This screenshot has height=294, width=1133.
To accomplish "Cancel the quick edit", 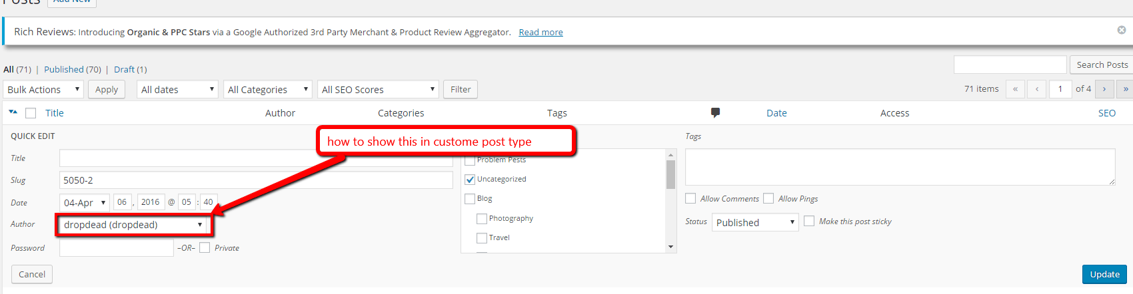I will point(32,274).
